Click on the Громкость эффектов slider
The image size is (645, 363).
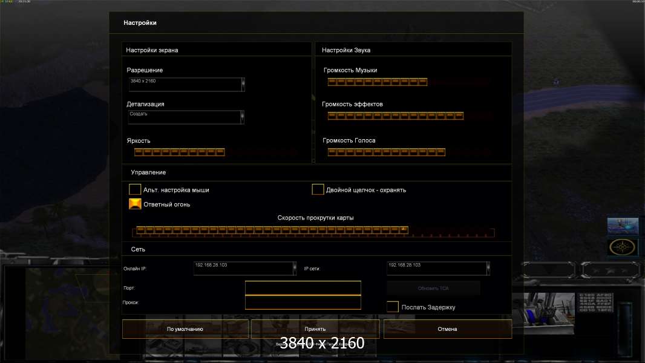pyautogui.click(x=395, y=116)
